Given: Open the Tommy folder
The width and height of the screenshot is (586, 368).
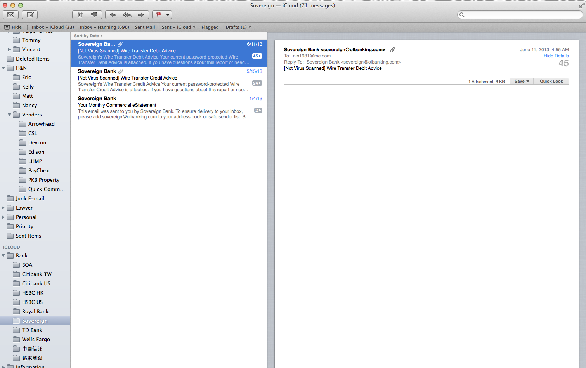Looking at the screenshot, I should pyautogui.click(x=26, y=40).
